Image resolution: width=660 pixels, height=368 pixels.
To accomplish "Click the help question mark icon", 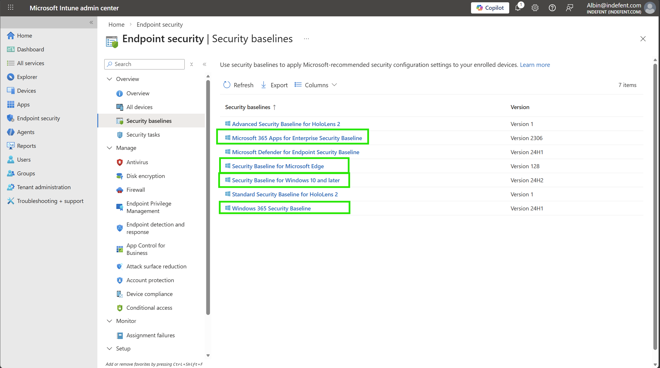I will [x=552, y=8].
